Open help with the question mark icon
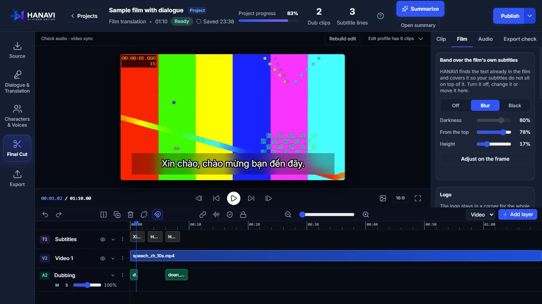Screen dimensions: 542x304 coord(381,16)
